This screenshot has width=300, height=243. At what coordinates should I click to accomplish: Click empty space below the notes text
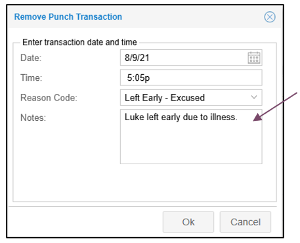click(191, 144)
